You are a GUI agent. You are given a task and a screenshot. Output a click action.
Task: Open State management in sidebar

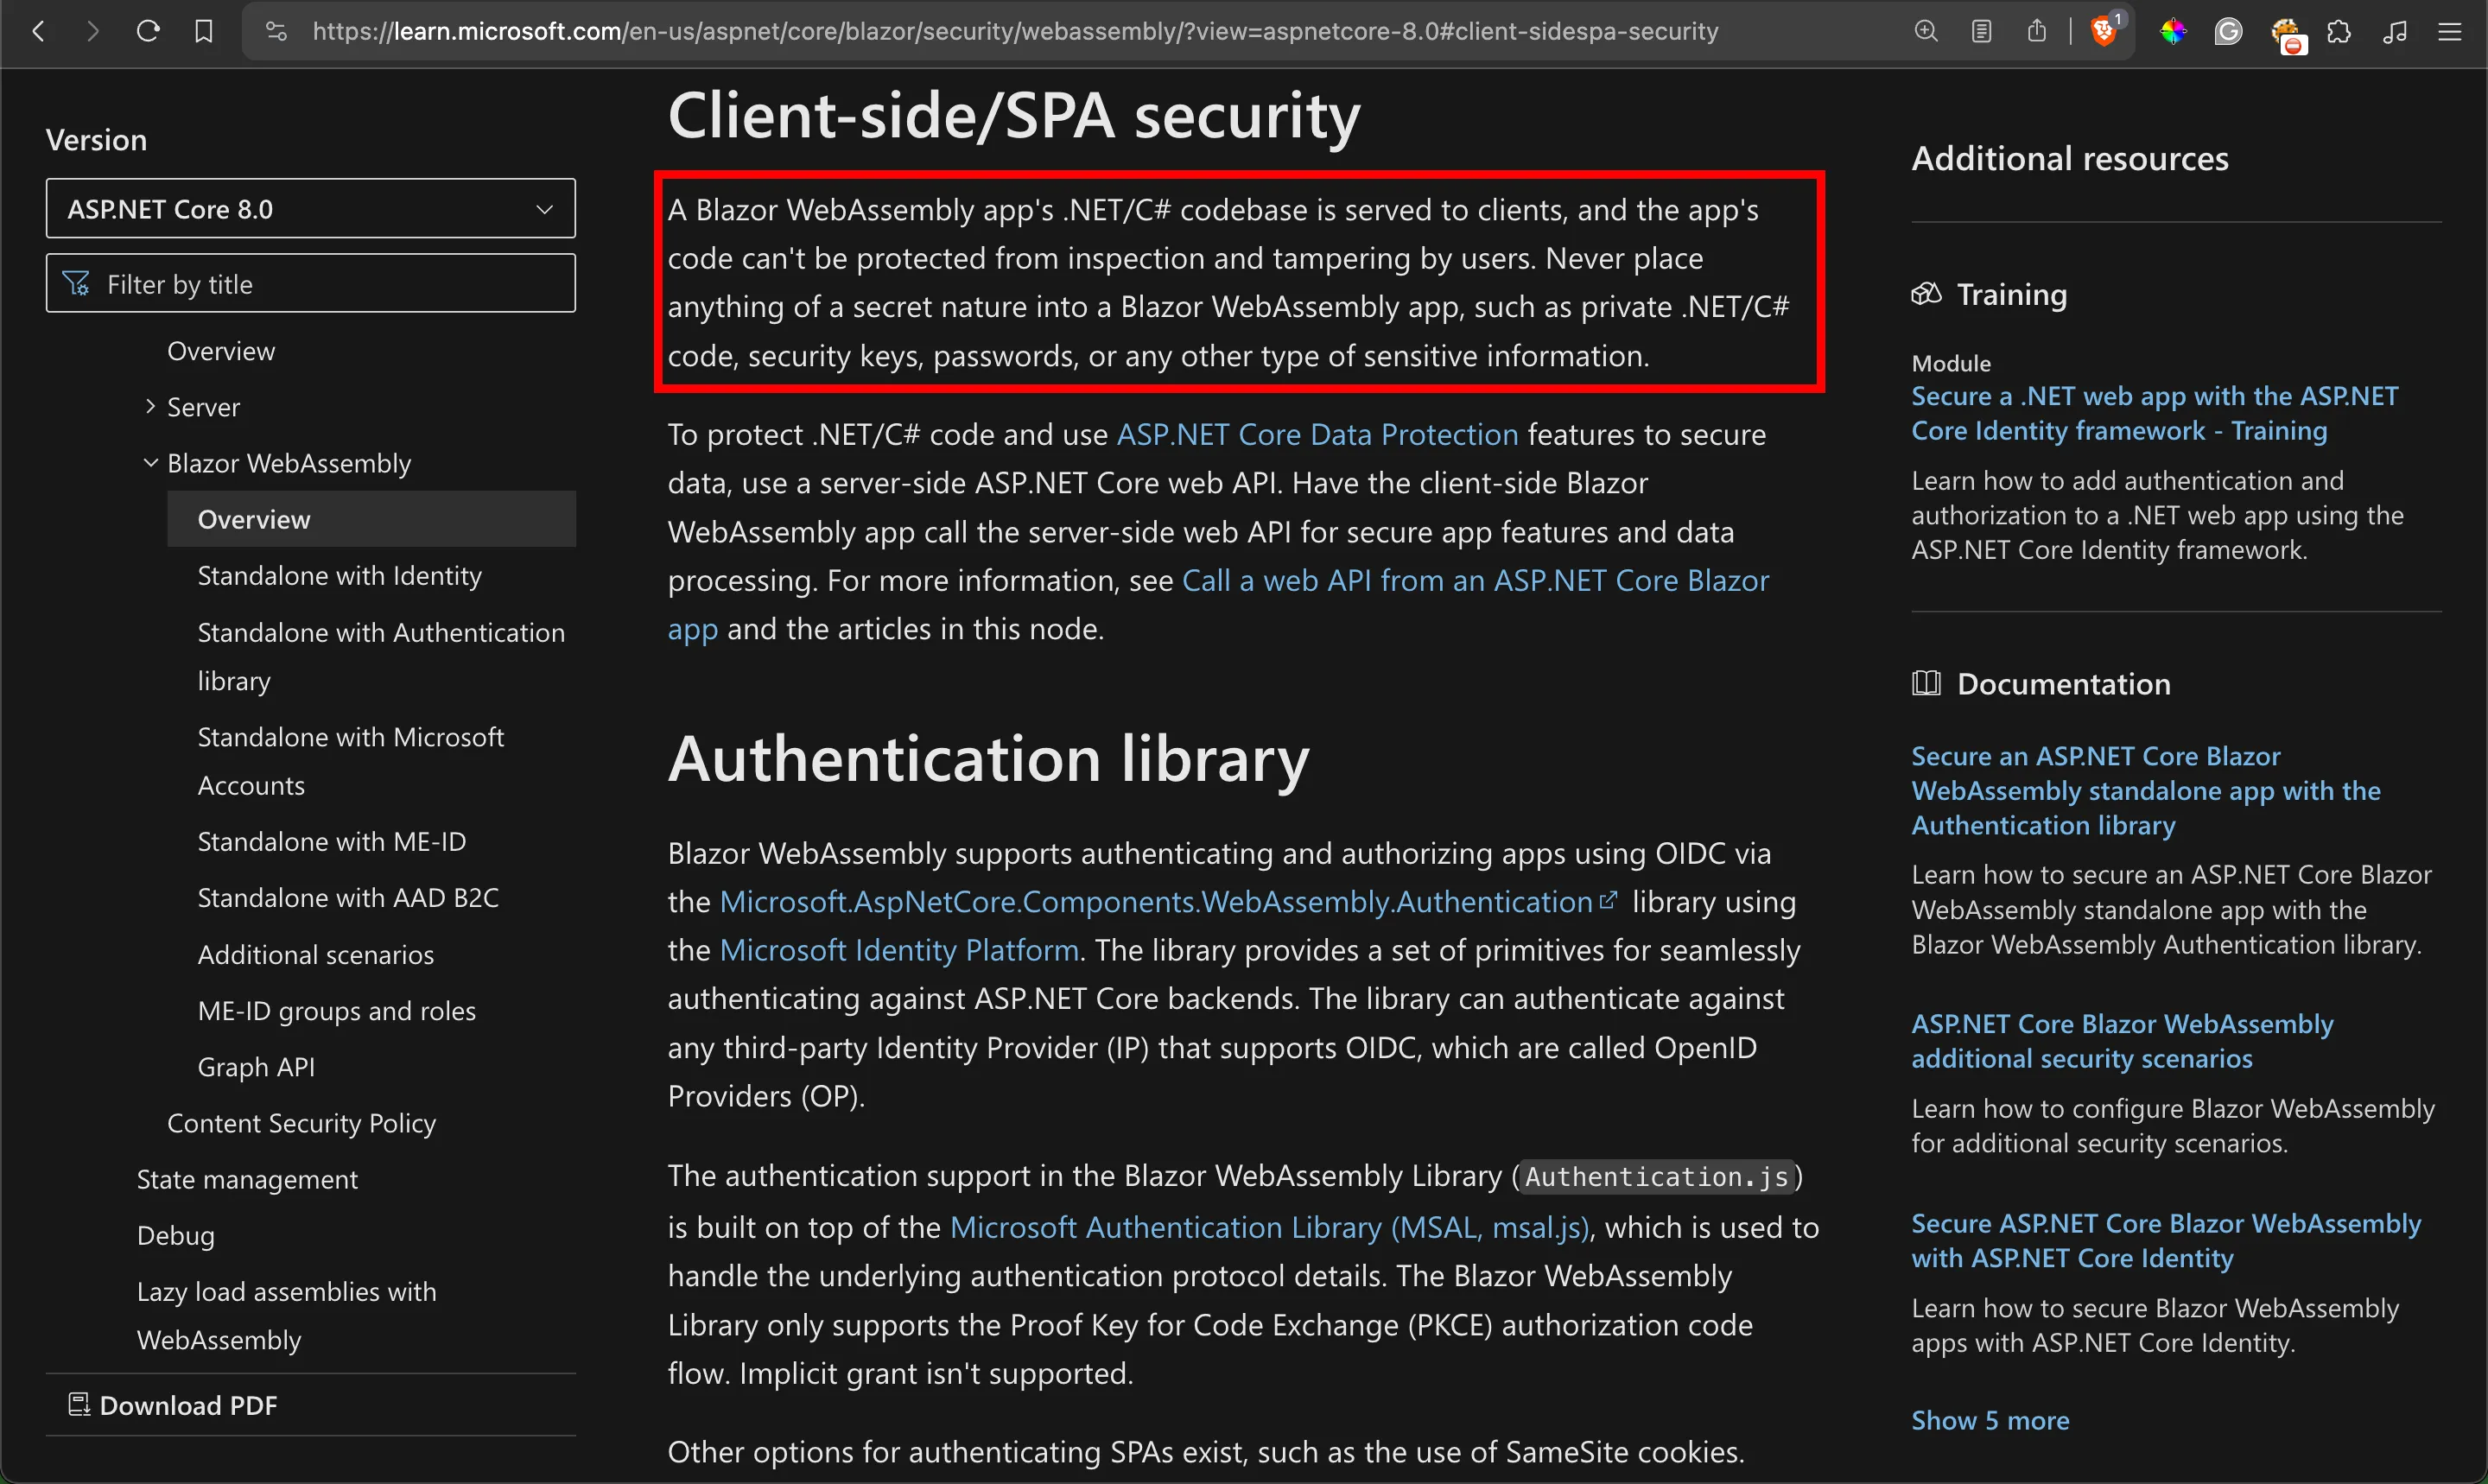pyautogui.click(x=247, y=1179)
